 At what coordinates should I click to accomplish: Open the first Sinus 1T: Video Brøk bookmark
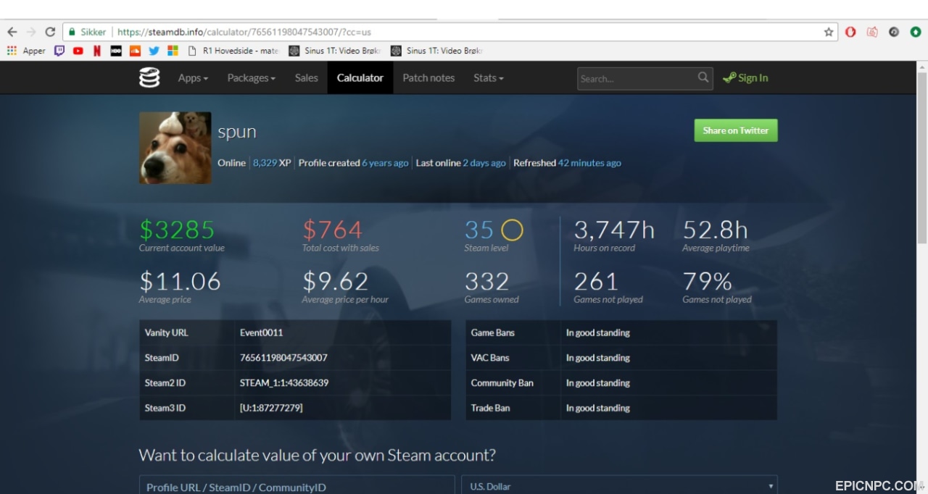tap(335, 51)
